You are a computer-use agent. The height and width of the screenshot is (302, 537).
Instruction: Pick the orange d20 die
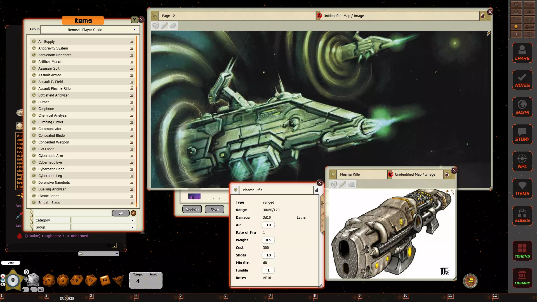[49, 280]
